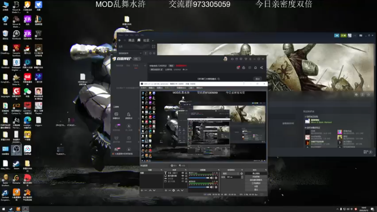
Task: Lock the third source row
Action: coord(186,179)
